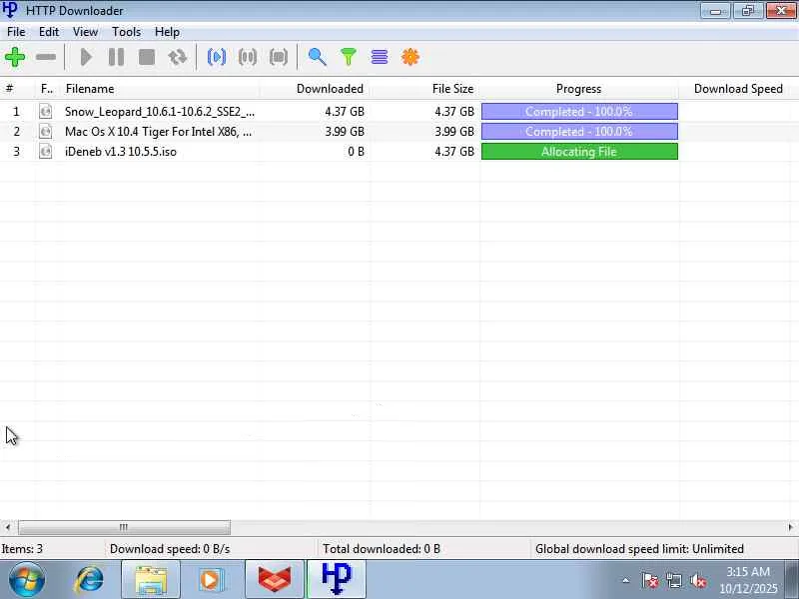
Task: Click the muted volume tray icon
Action: tap(697, 581)
